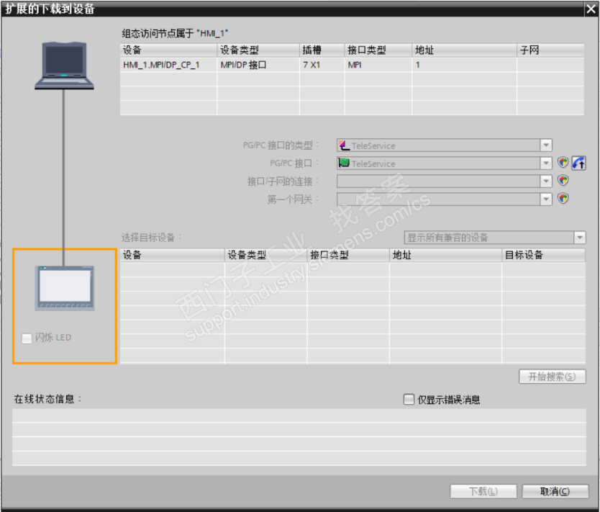Click the shield icon beside 接口/子网的连接
The width and height of the screenshot is (600, 512).
[563, 180]
